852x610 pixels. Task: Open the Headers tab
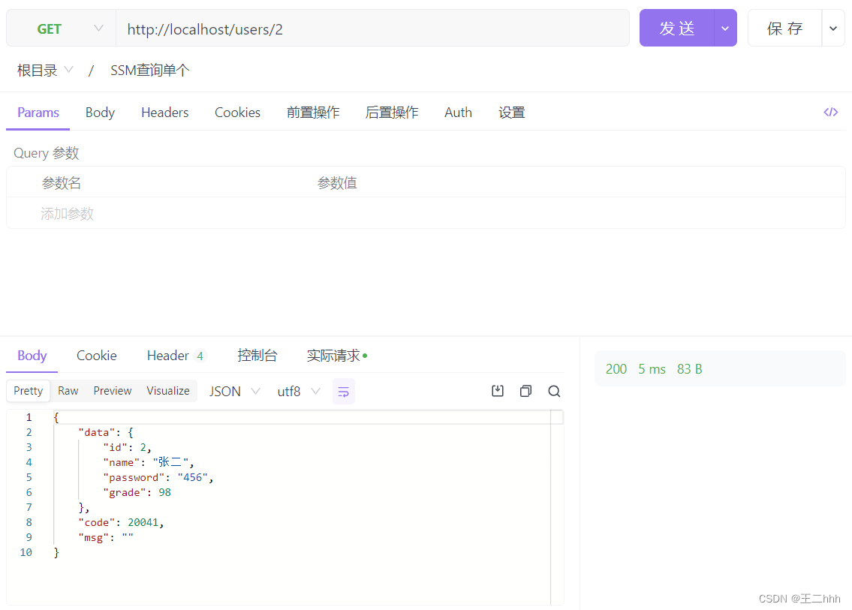pyautogui.click(x=164, y=113)
